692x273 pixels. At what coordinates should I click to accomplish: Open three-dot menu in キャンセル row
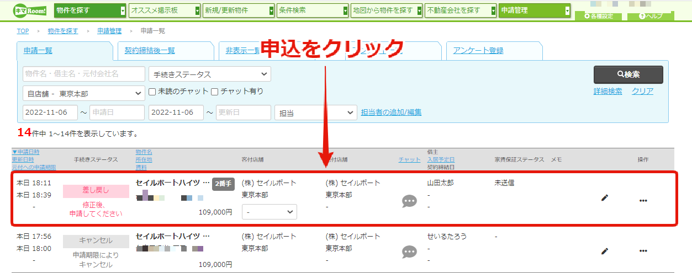[643, 251]
